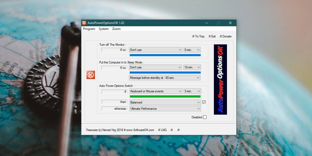Open monitor 'Don't use' condition dropdown
312x156 pixels.
click(x=156, y=50)
